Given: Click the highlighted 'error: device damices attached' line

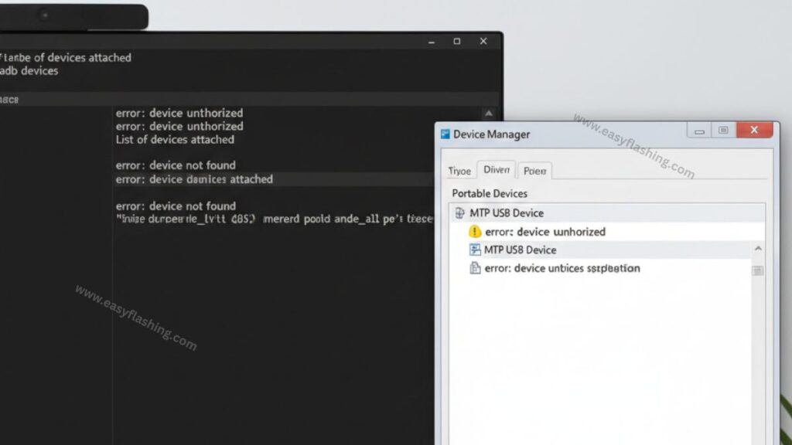Looking at the screenshot, I should pos(194,179).
